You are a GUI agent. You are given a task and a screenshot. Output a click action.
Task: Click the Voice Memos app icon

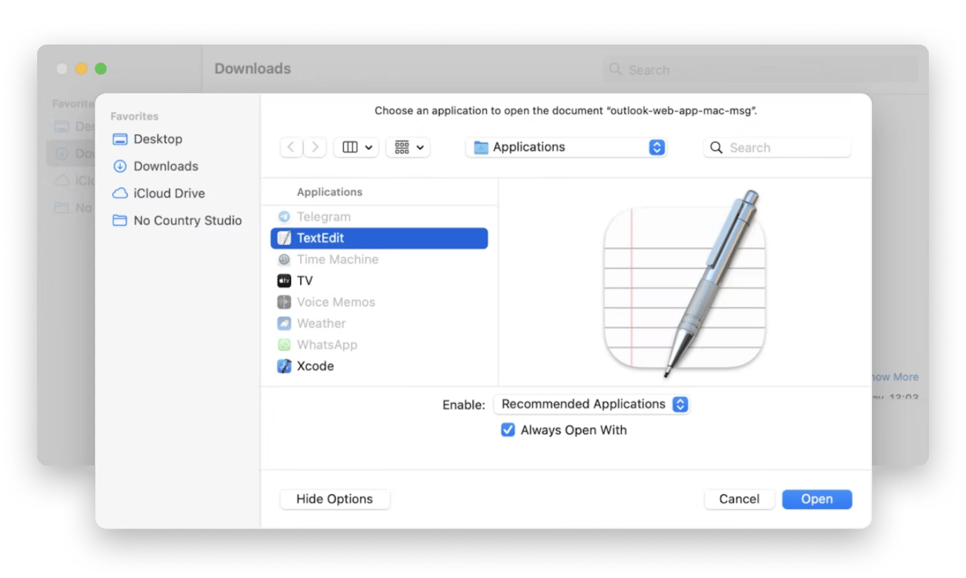284,302
